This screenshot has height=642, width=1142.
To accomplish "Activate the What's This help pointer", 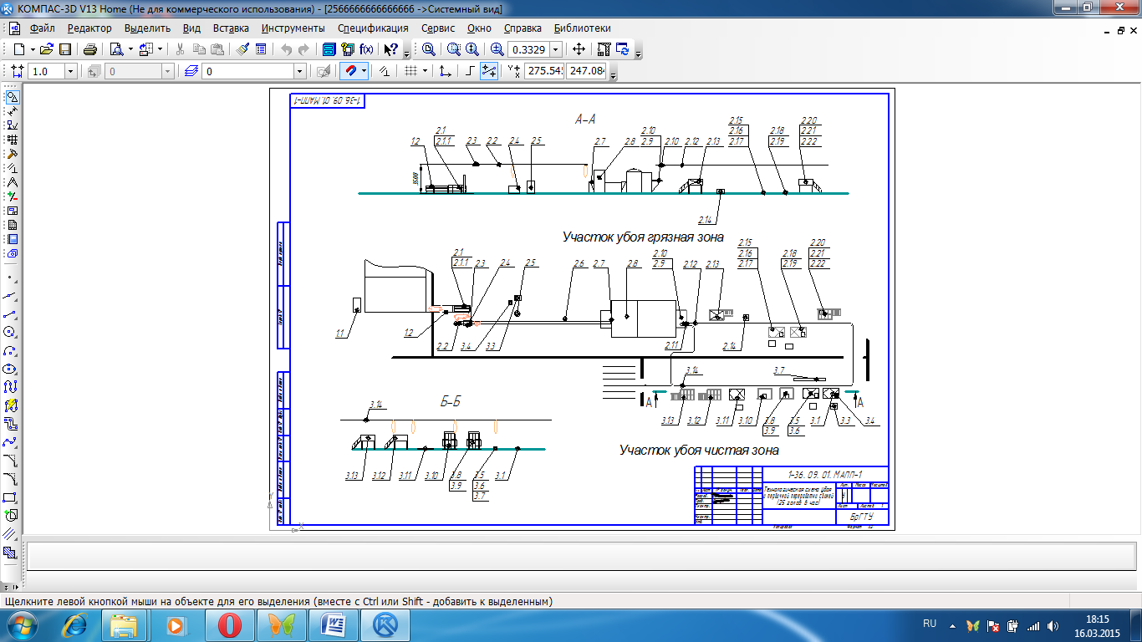I will click(x=390, y=49).
